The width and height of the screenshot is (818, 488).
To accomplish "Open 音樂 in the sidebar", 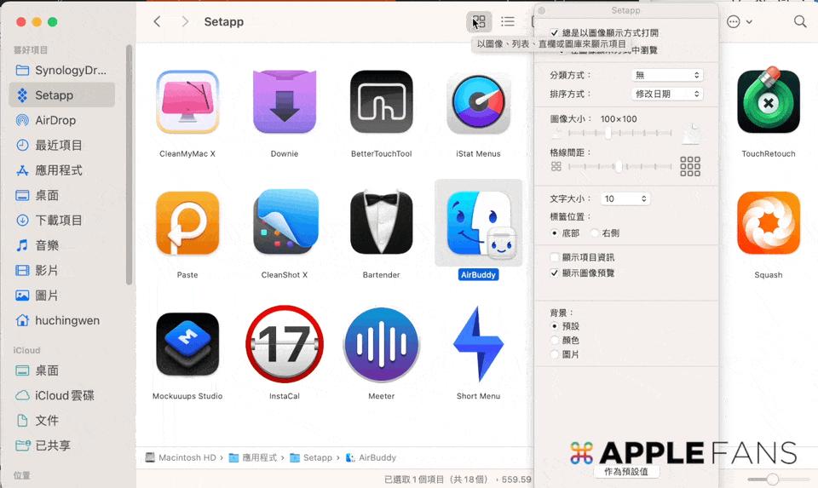I will (x=61, y=245).
